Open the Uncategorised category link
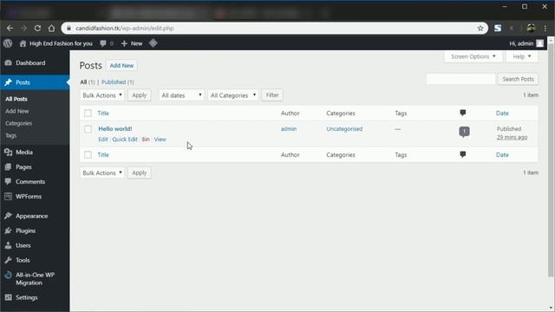 click(344, 129)
